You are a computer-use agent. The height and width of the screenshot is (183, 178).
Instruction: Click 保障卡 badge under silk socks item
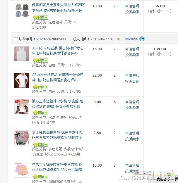click(41, 113)
